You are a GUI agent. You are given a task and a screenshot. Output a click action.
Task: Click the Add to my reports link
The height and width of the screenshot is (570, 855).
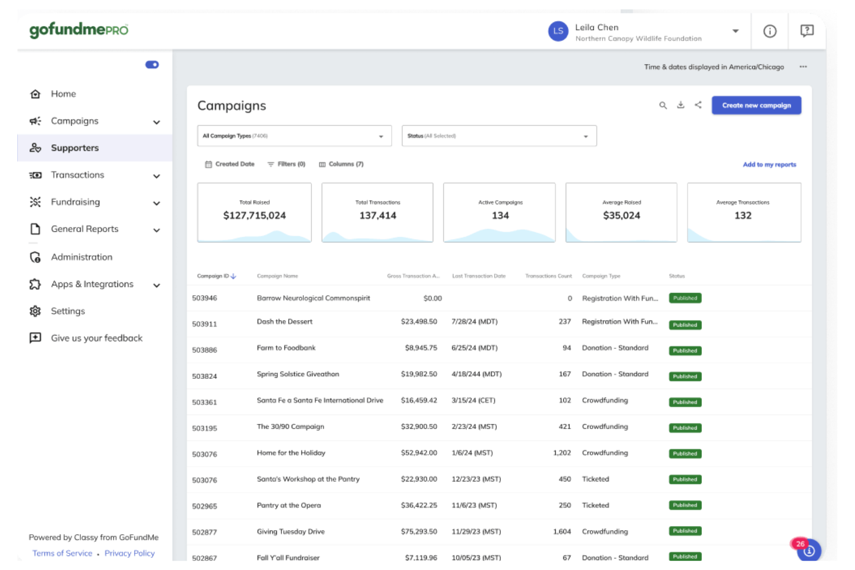point(769,165)
